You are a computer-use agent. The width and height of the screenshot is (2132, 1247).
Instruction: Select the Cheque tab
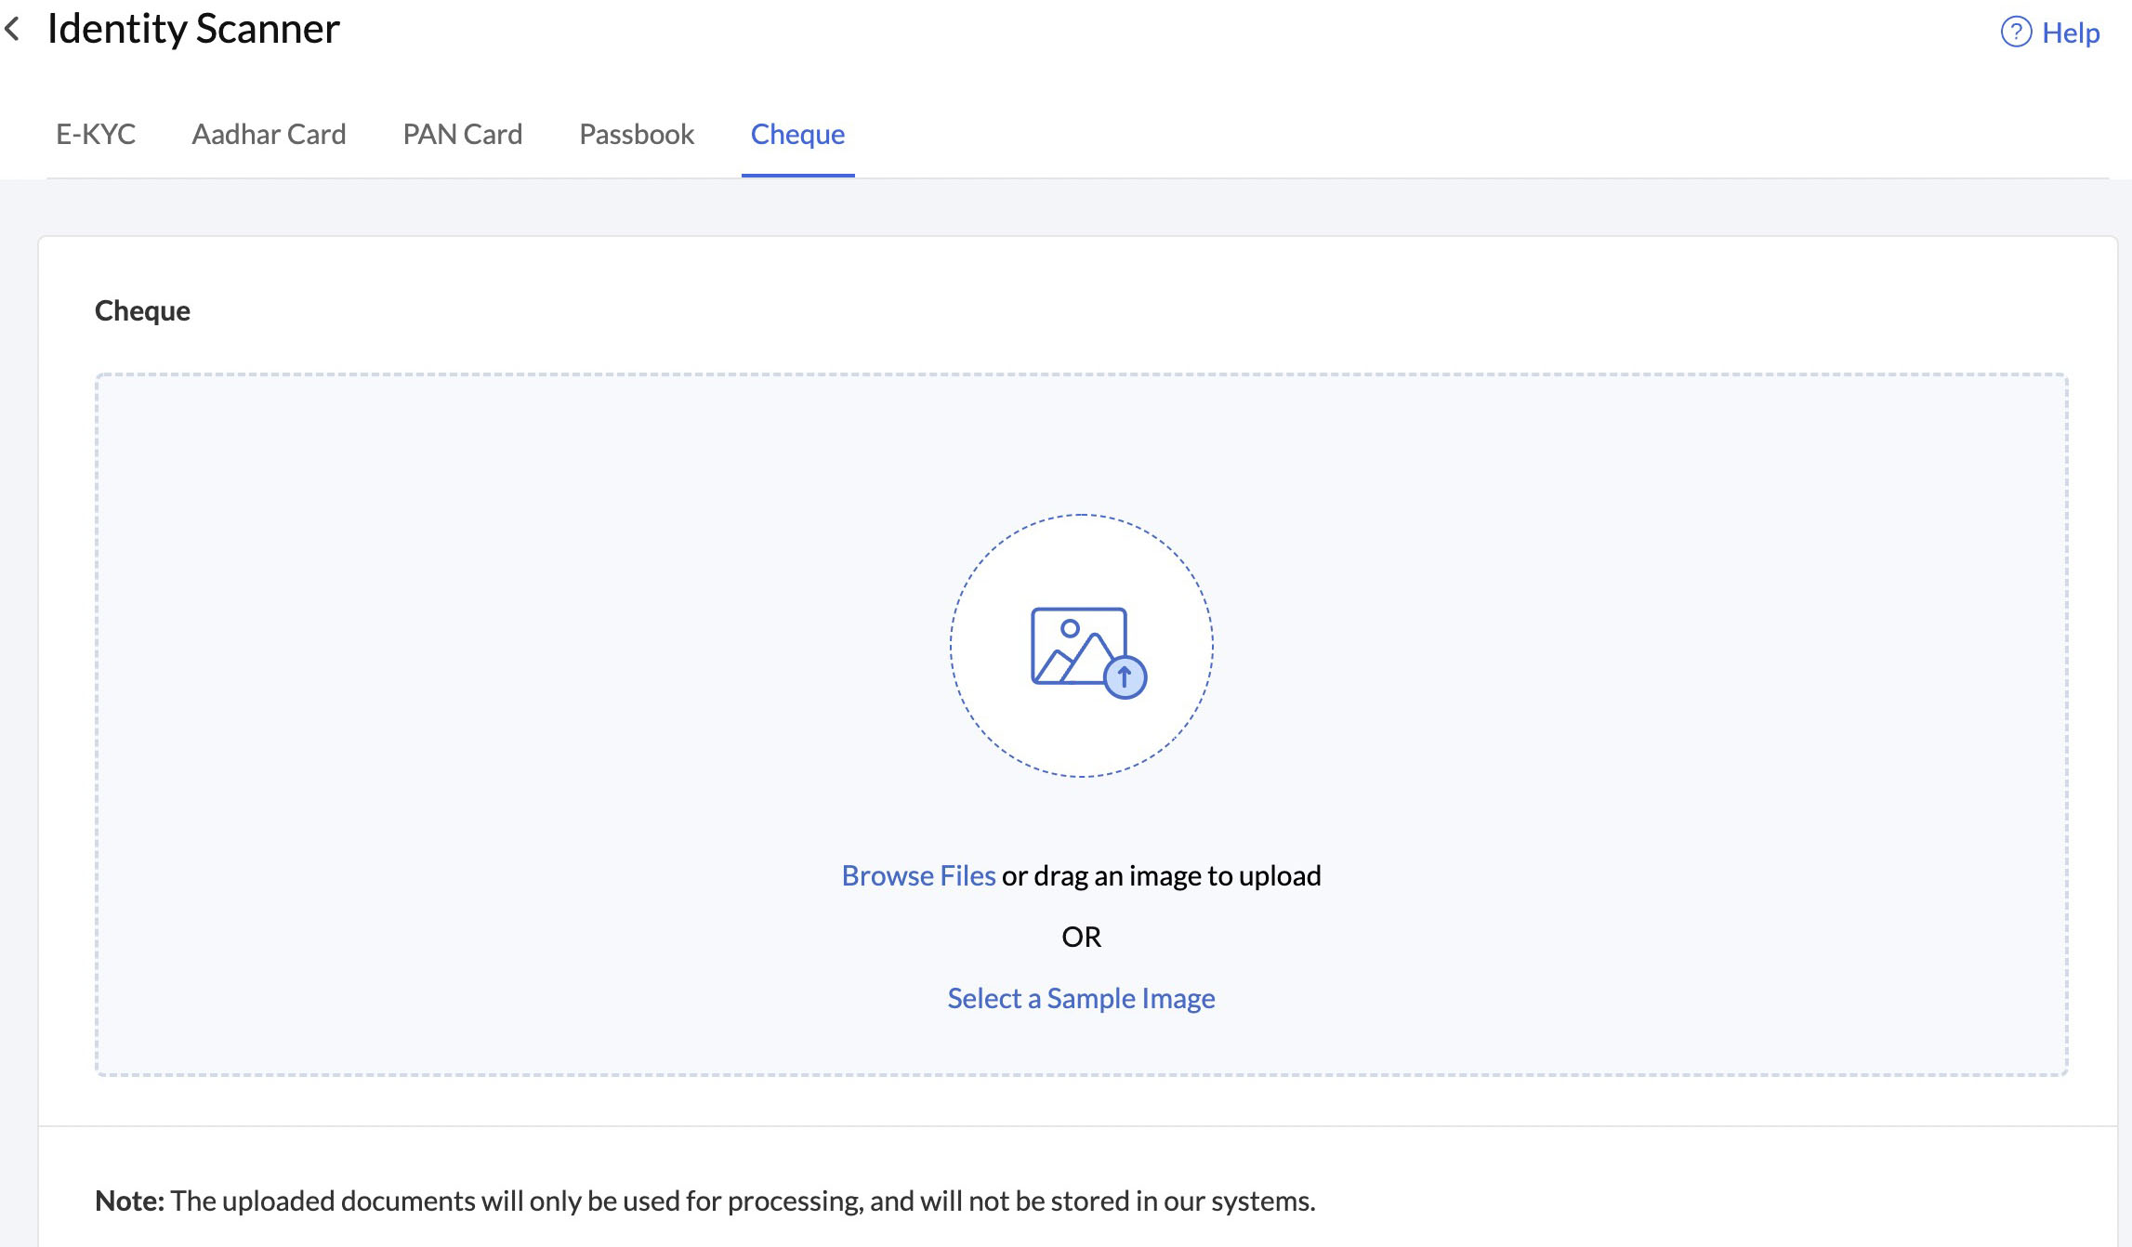(x=797, y=134)
